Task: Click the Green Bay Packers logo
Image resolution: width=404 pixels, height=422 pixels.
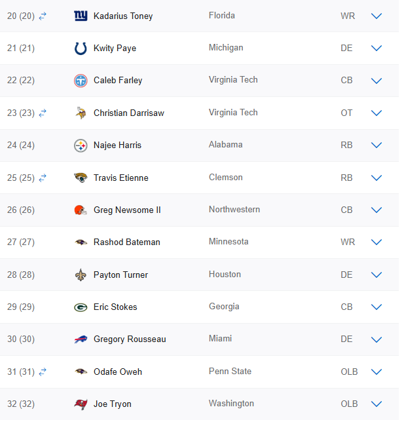Action: pos(81,307)
